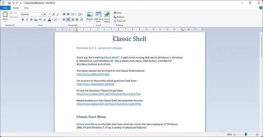Open forum link ending f=6
Image resolution: width=263 pixels, height=137 pixels.
click(x=108, y=94)
